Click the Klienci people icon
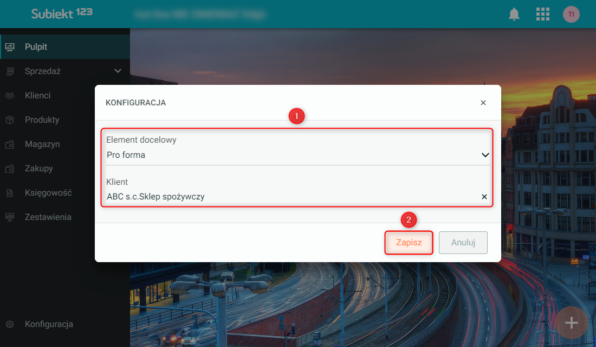The image size is (596, 347). (10, 95)
